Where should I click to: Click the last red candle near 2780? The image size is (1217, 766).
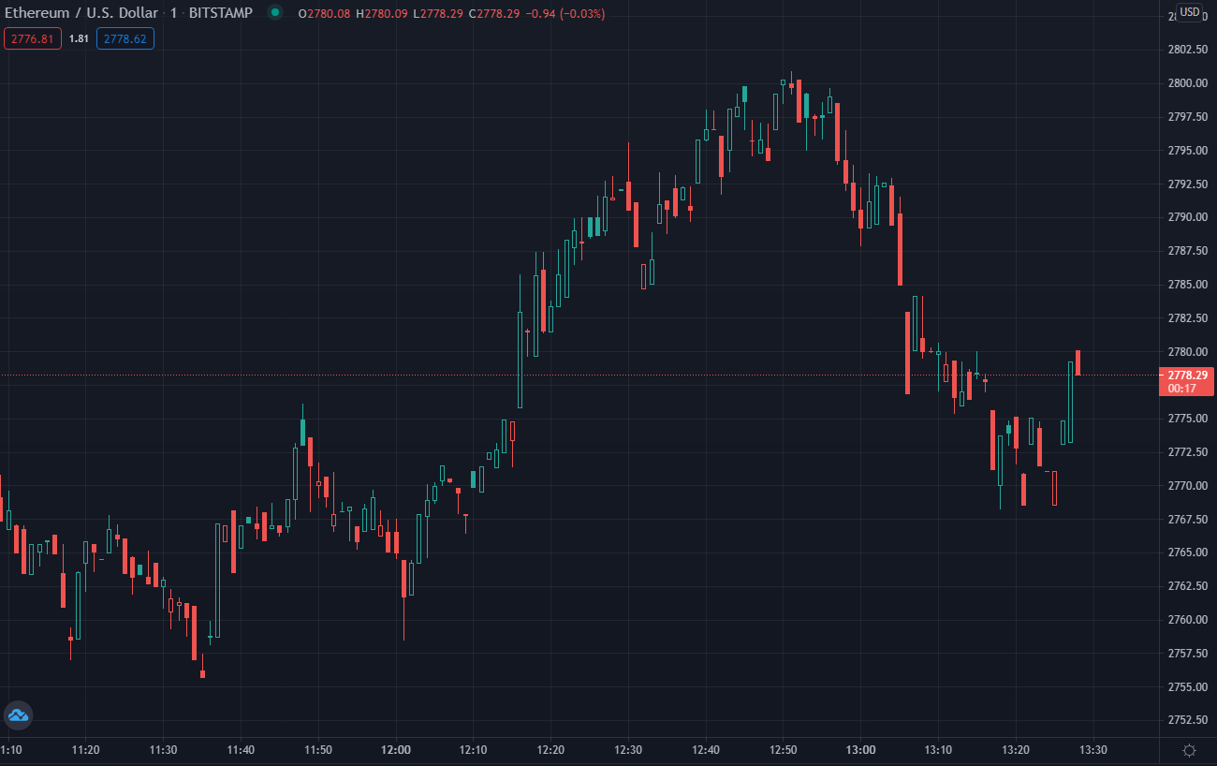pyautogui.click(x=1078, y=362)
